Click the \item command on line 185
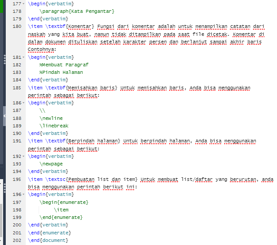The image size is (277, 245). (x=35, y=88)
